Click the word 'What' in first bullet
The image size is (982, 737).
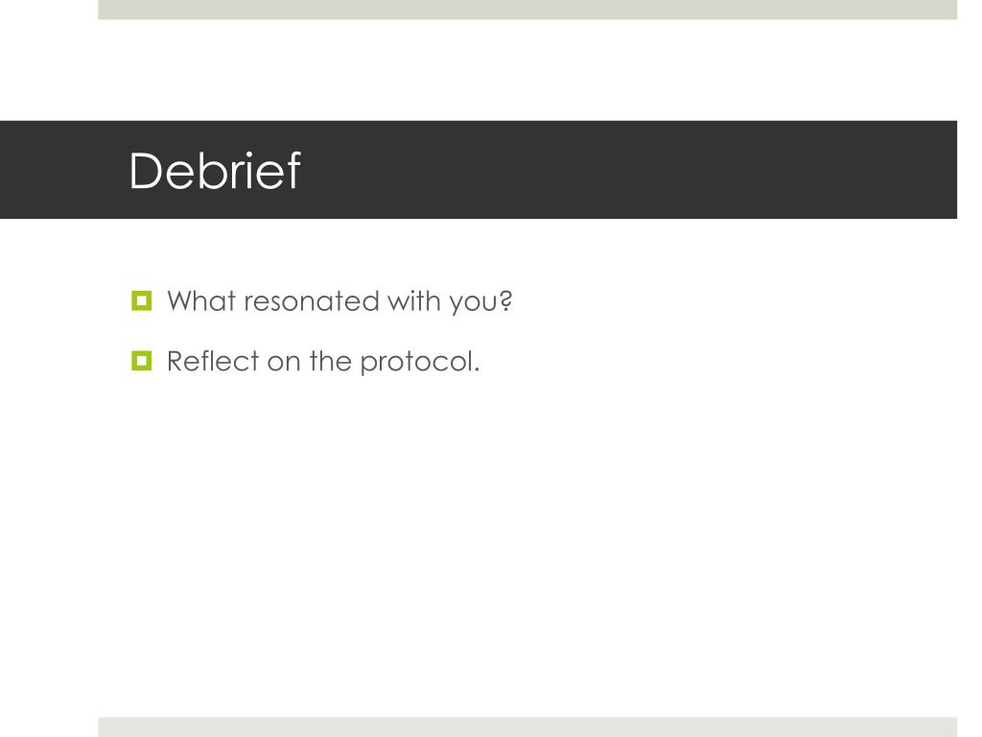click(201, 301)
